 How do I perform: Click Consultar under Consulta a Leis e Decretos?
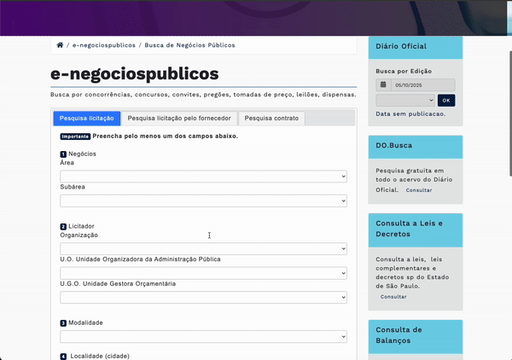(393, 297)
